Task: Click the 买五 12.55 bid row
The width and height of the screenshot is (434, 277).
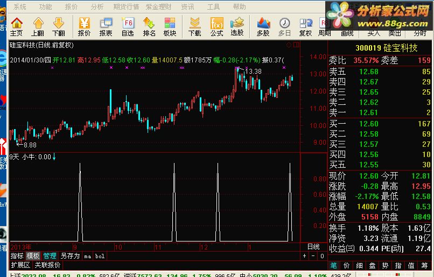Action: (x=380, y=165)
